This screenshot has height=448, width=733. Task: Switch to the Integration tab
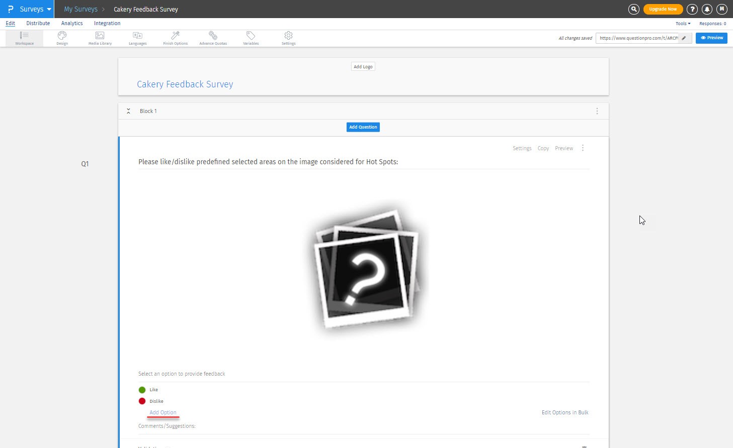107,24
